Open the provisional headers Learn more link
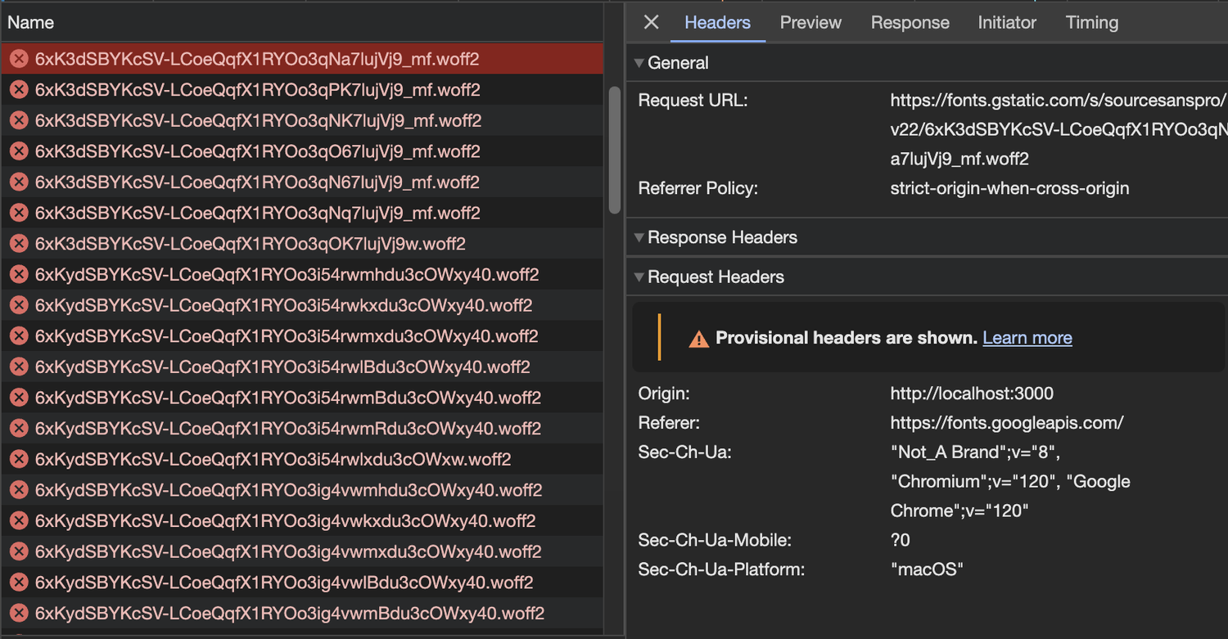Screen dimensions: 1228x639 (x=1027, y=337)
